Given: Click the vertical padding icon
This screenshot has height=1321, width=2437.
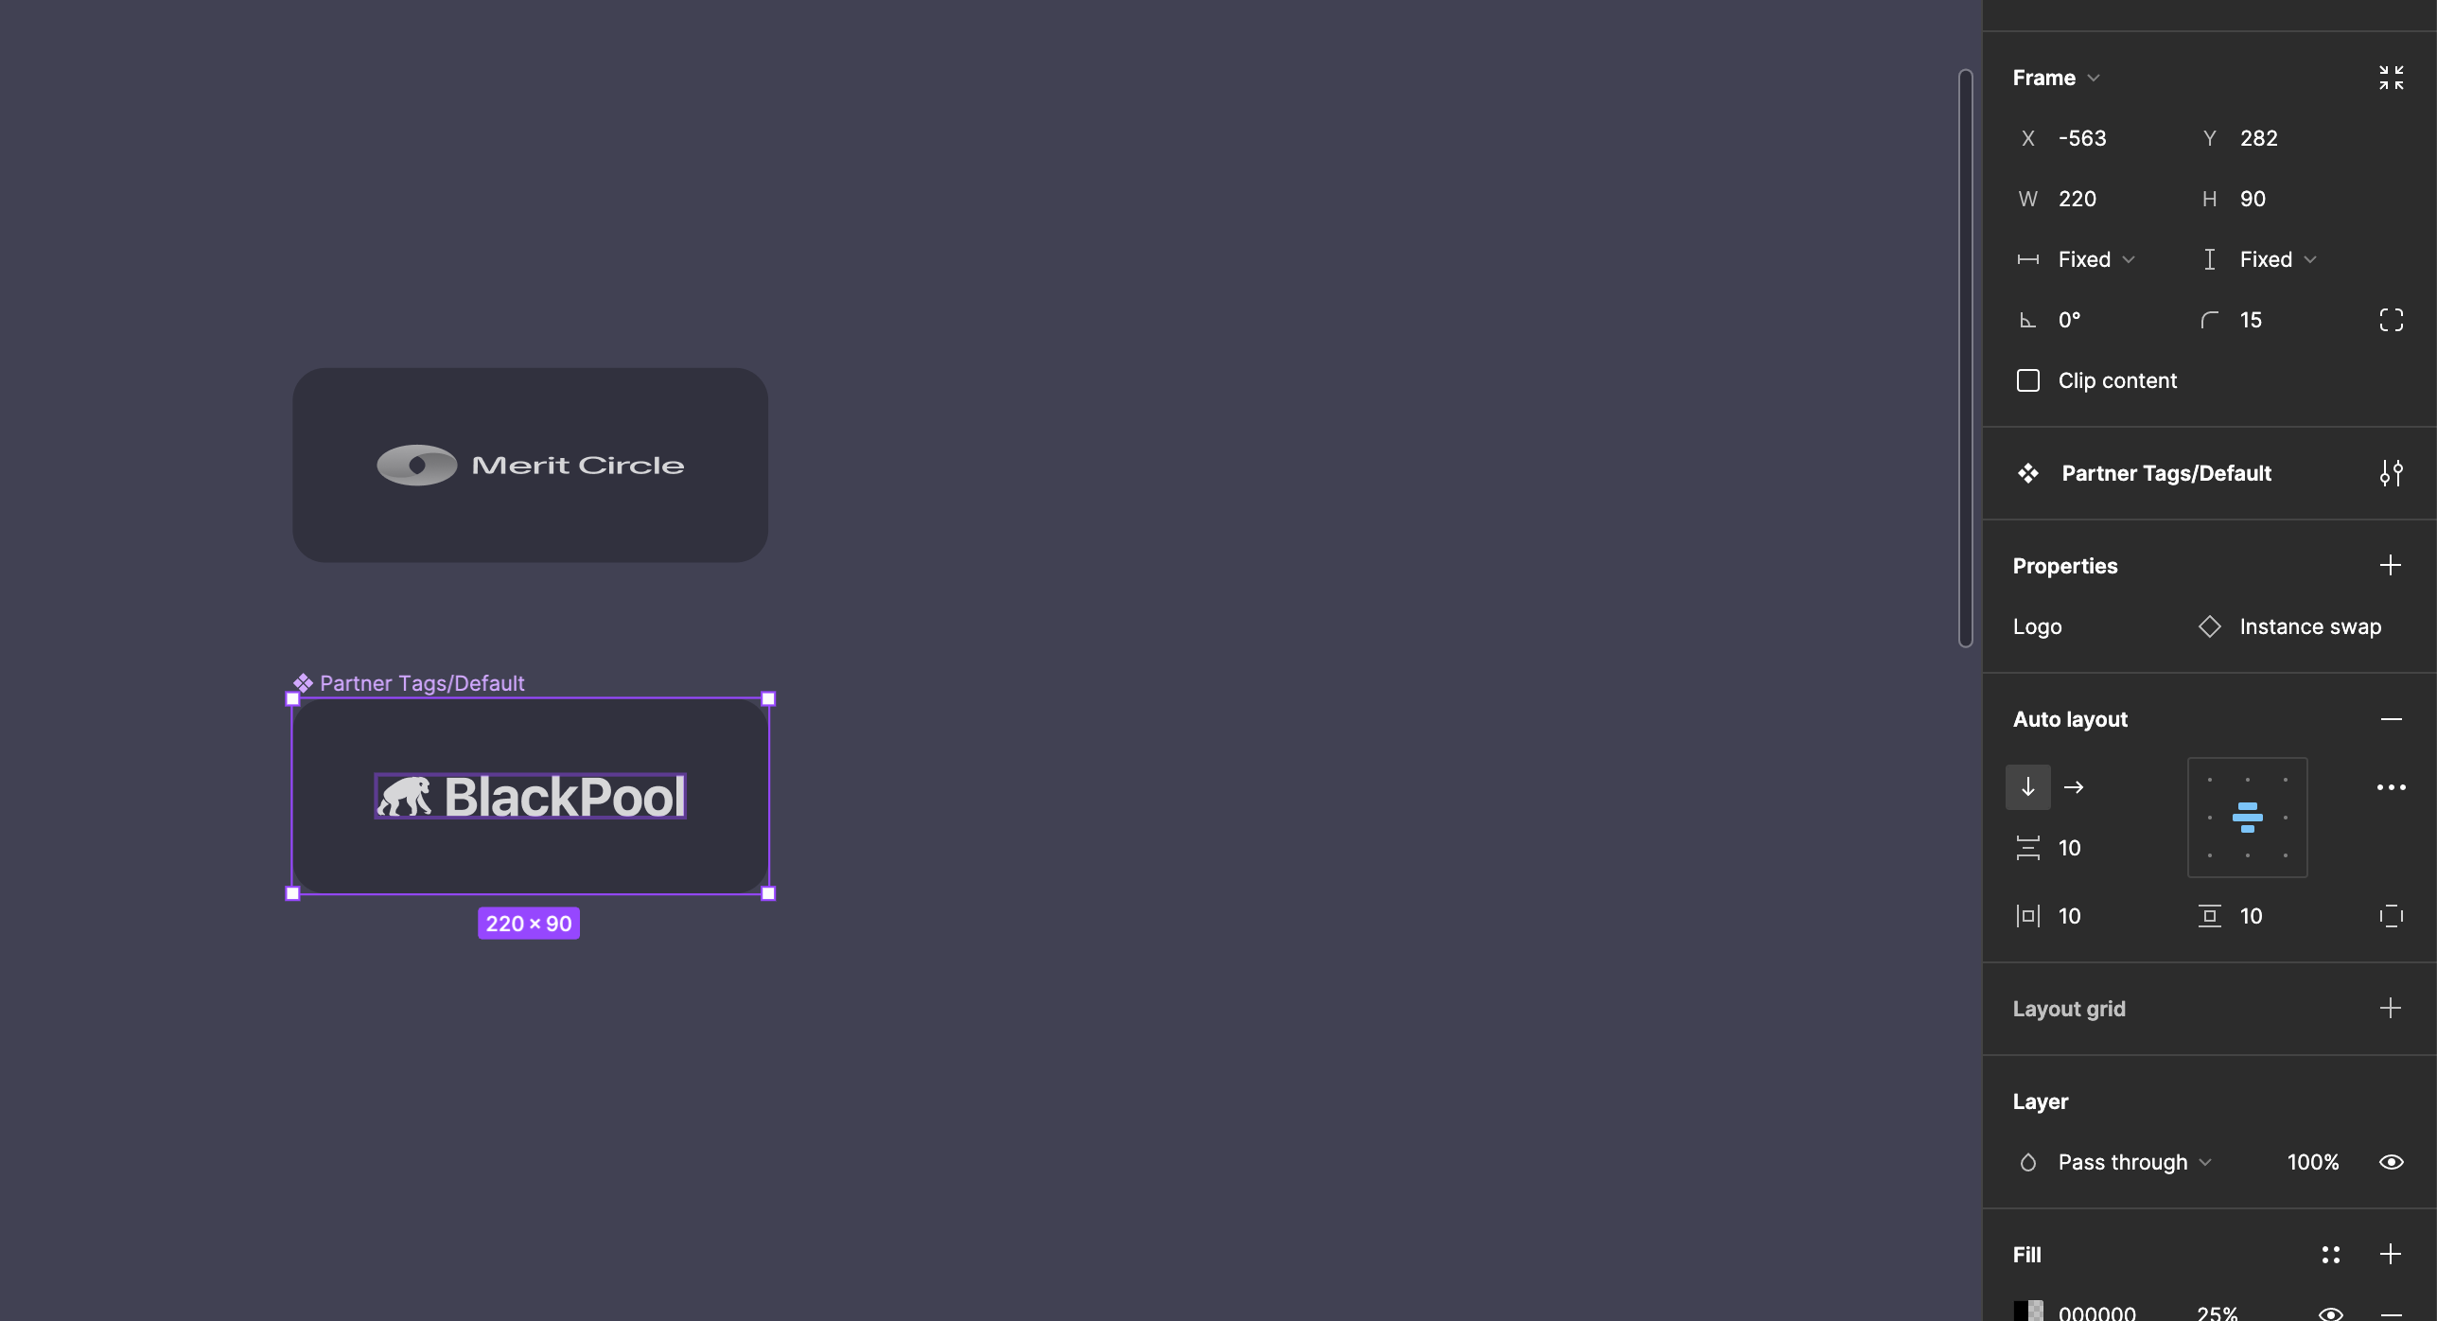Looking at the screenshot, I should tap(2209, 916).
